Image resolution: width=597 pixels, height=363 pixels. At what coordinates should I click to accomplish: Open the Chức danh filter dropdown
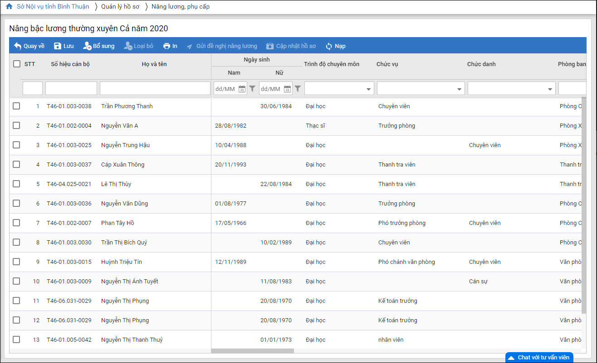pyautogui.click(x=550, y=89)
